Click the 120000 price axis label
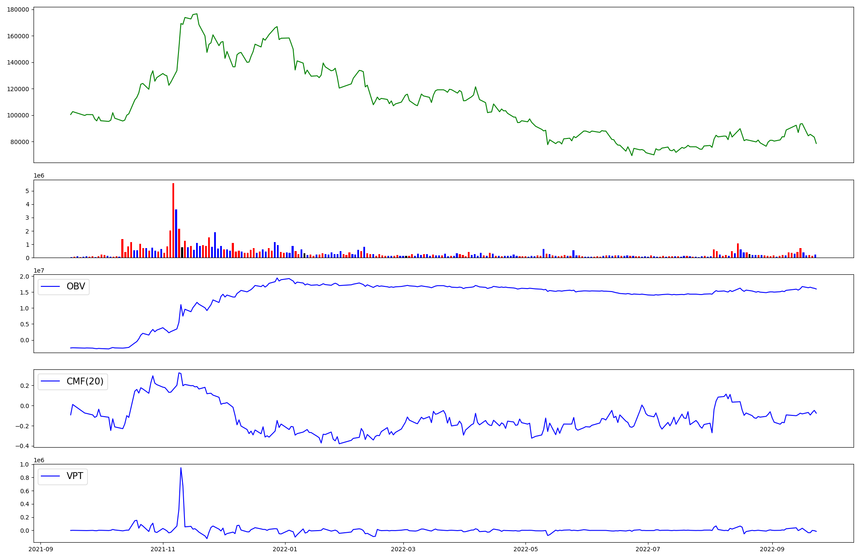Image resolution: width=860 pixels, height=559 pixels. 18,89
